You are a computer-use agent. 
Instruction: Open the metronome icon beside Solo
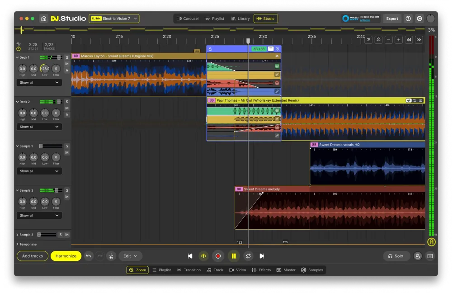pos(418,256)
